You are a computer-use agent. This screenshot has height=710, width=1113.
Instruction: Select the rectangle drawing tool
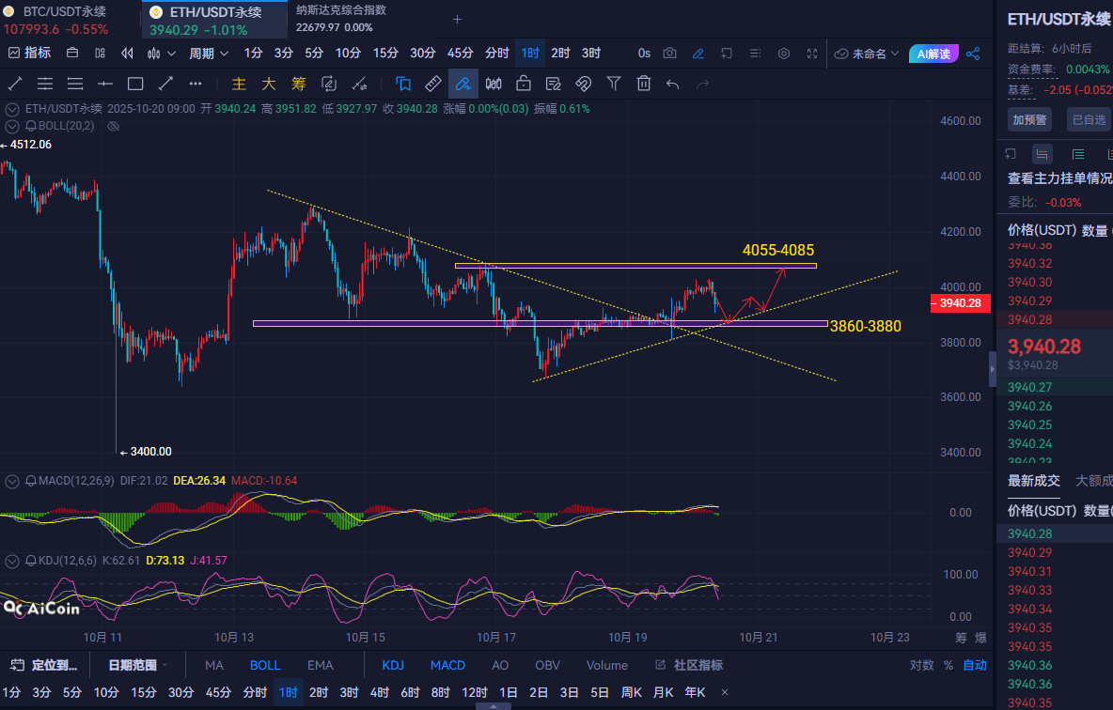tap(135, 84)
